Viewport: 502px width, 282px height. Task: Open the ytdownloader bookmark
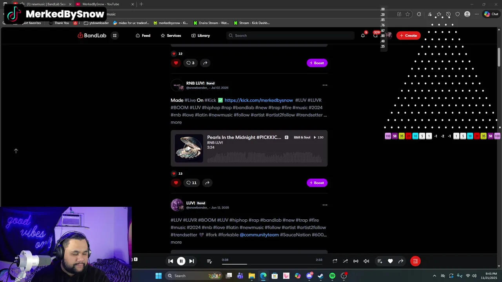point(96,23)
